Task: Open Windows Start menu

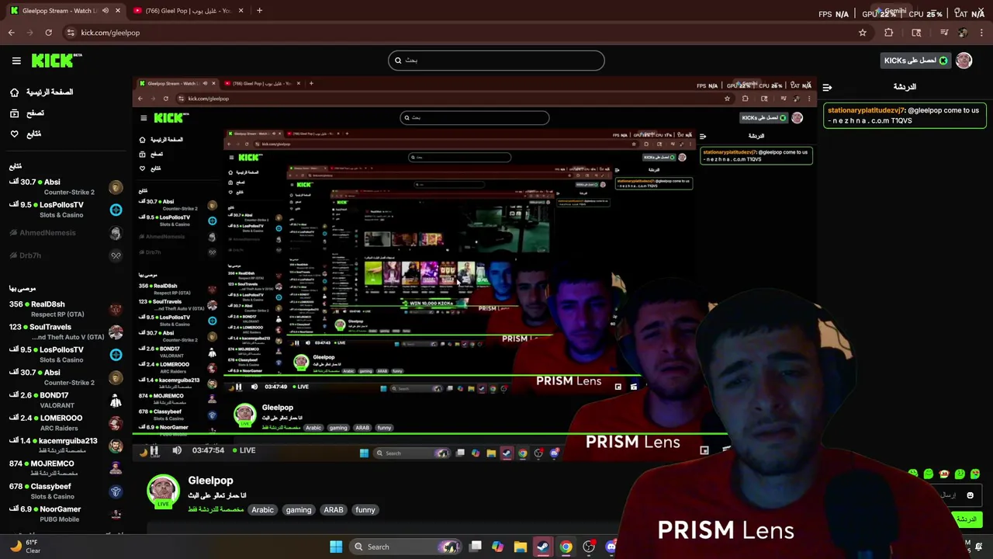Action: pos(336,547)
